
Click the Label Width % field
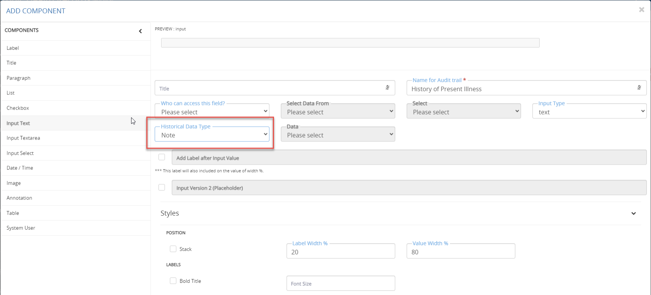(x=341, y=252)
